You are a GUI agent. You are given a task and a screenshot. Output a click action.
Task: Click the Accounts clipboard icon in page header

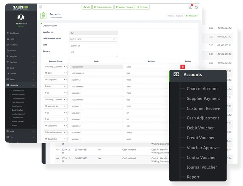43,16
